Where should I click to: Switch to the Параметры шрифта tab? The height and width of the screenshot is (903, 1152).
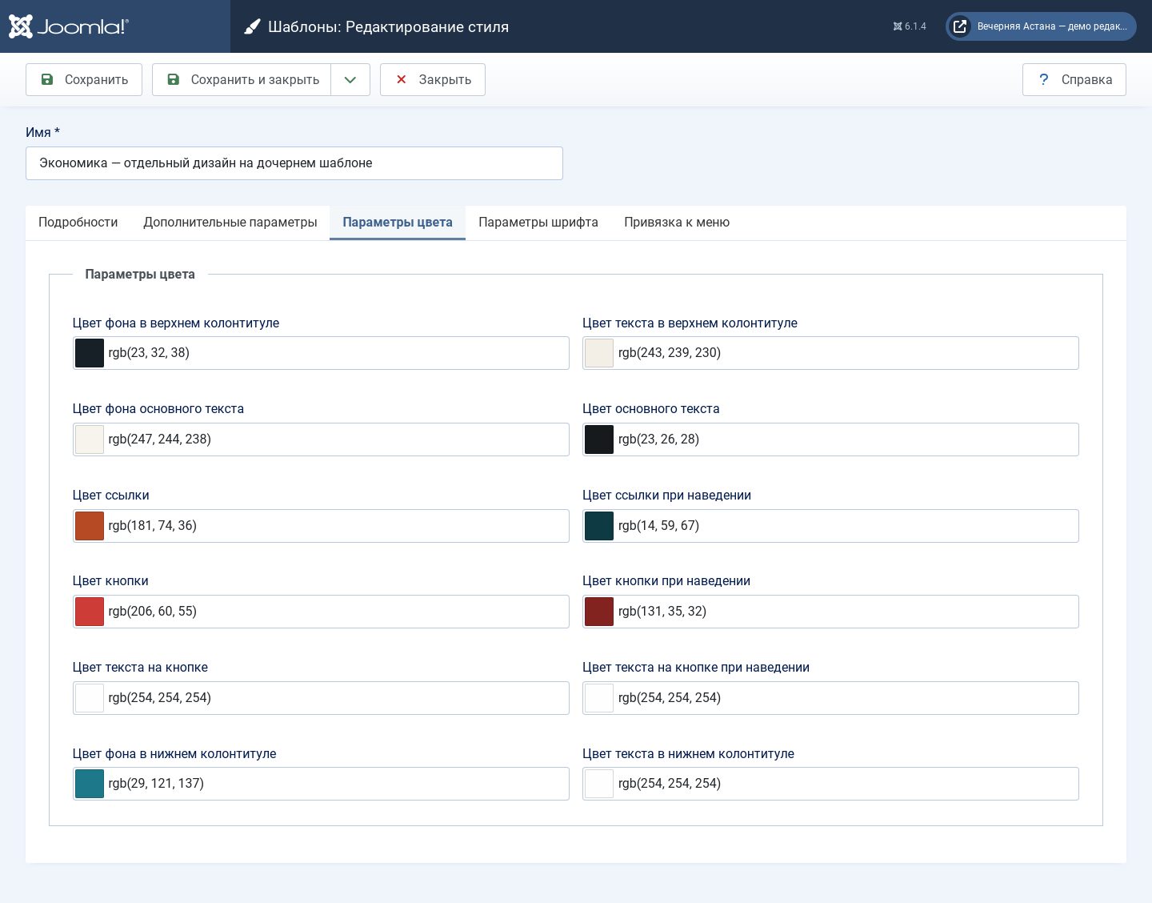538,223
